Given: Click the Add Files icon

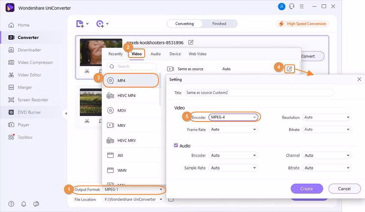Looking at the screenshot, I should 80,24.
